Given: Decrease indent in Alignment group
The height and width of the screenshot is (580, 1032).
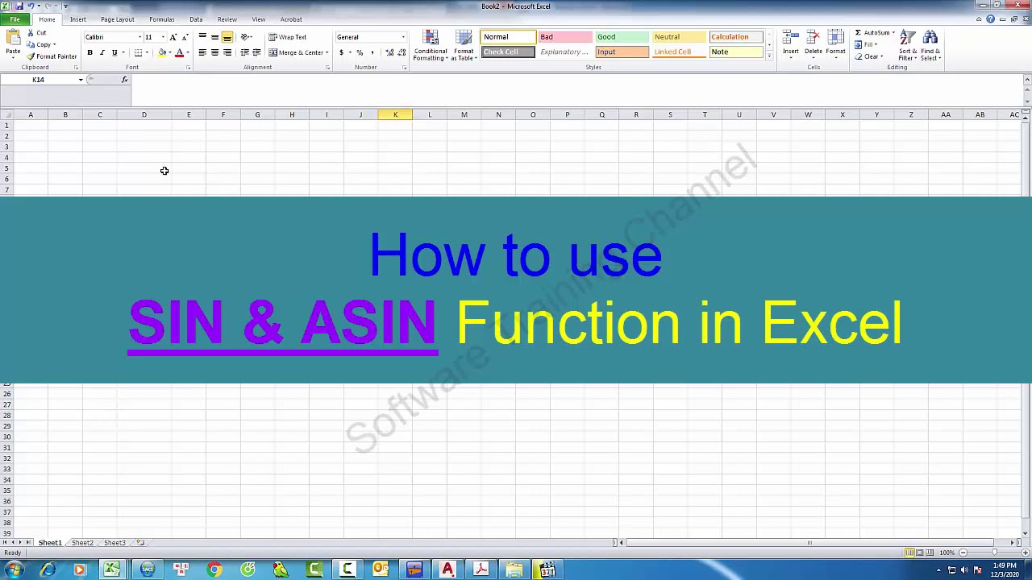Looking at the screenshot, I should 244,52.
